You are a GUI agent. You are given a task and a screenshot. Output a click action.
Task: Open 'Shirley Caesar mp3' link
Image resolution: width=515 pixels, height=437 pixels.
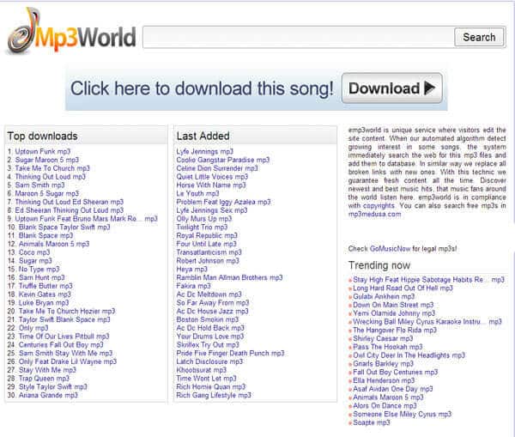pos(383,338)
